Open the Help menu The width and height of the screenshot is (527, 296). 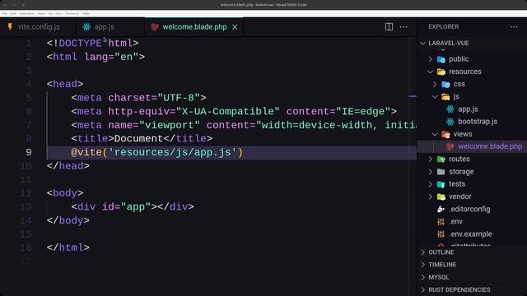86,14
